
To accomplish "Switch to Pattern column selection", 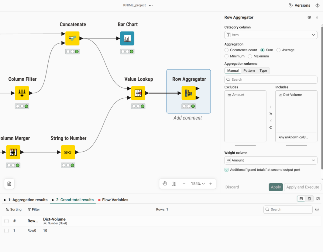I will click(249, 70).
